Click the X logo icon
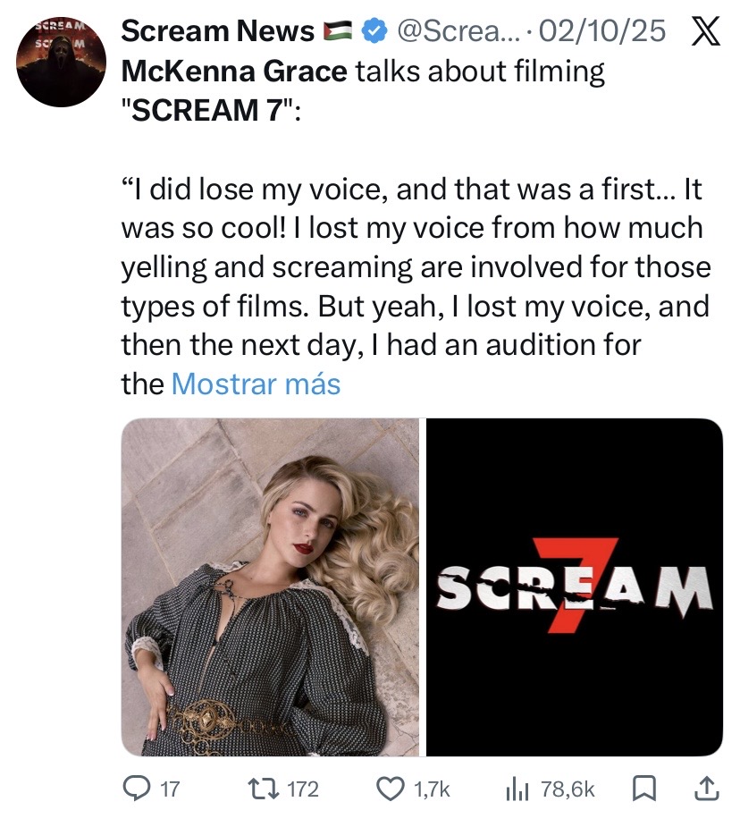Screen dimensions: 740x827 point(705,31)
